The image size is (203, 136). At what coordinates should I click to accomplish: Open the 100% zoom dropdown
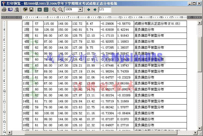point(80,10)
